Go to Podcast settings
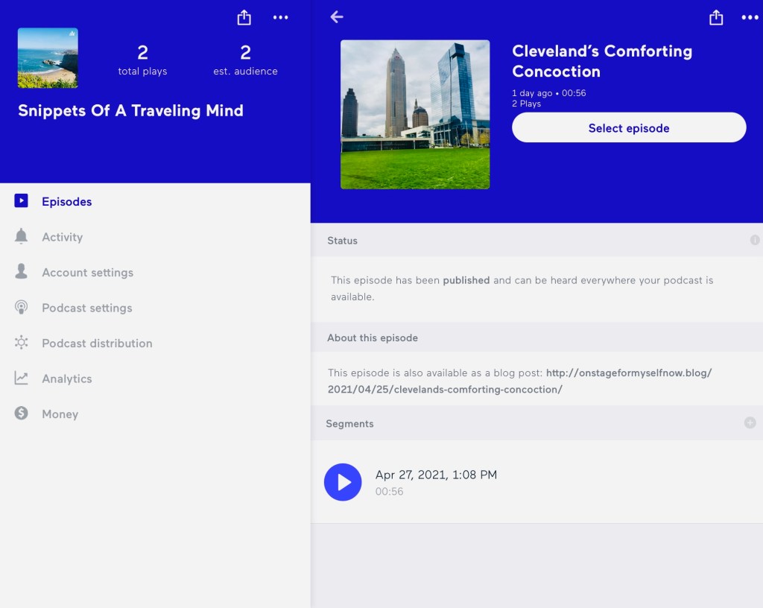The height and width of the screenshot is (608, 763). click(86, 308)
